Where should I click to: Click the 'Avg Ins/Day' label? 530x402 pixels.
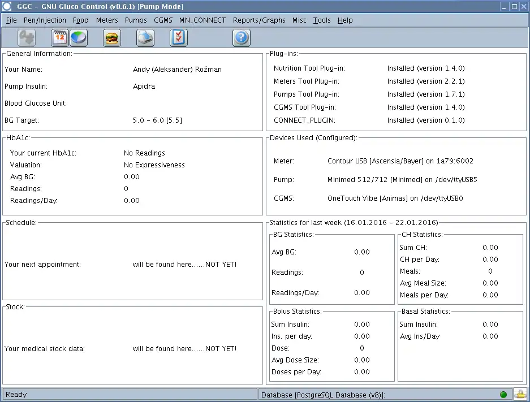coord(420,336)
